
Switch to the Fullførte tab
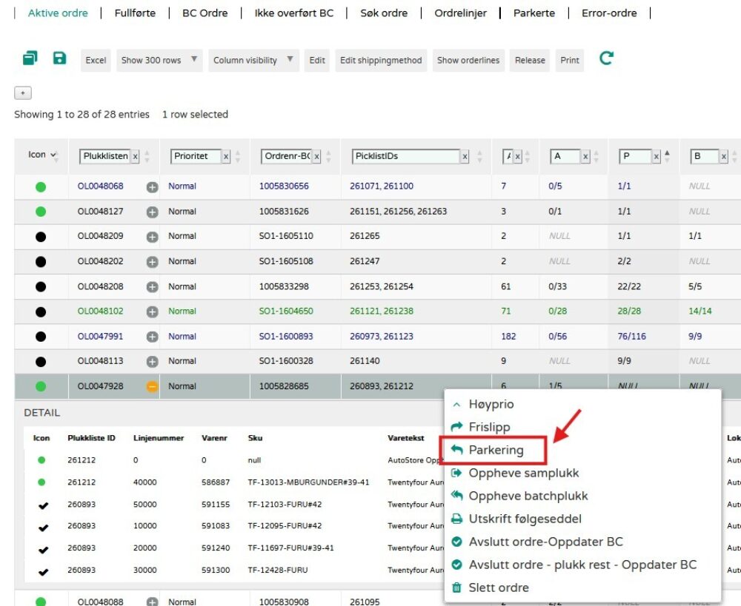coord(135,13)
